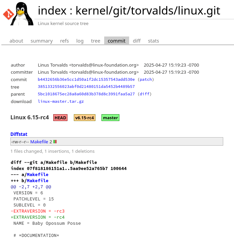234x243 pixels.
Task: Open the about tab
Action: pyautogui.click(x=16, y=41)
